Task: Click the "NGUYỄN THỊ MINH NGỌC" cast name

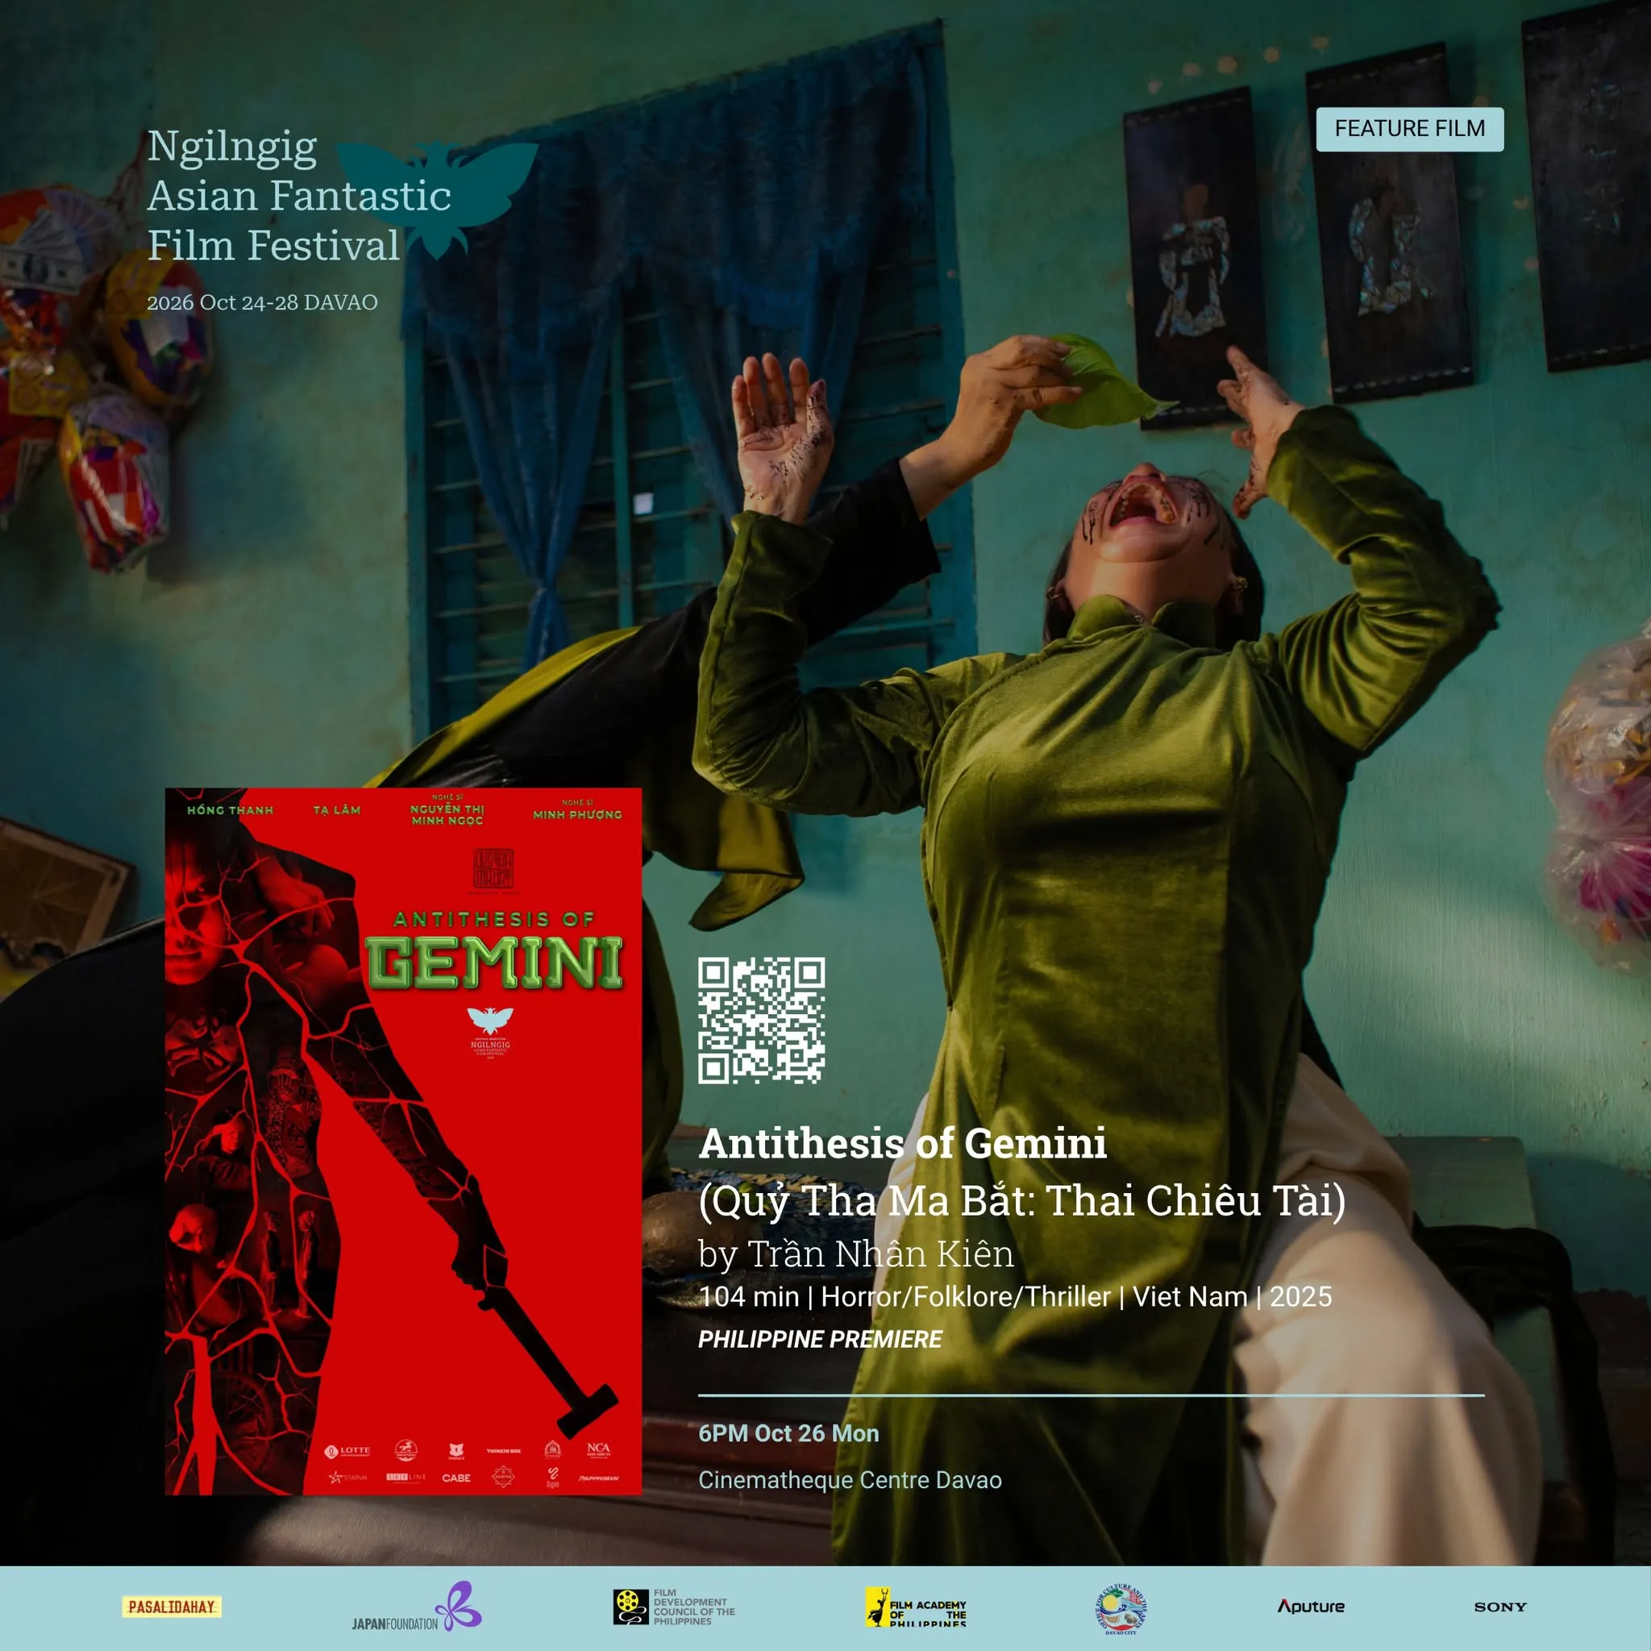Action: point(447,814)
